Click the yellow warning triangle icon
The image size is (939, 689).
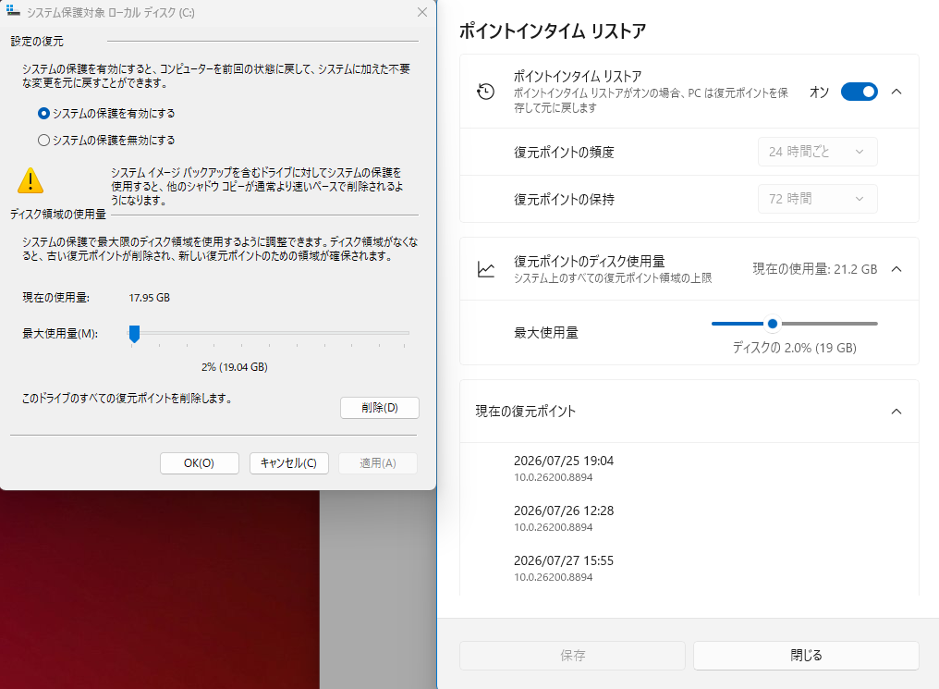(x=30, y=180)
